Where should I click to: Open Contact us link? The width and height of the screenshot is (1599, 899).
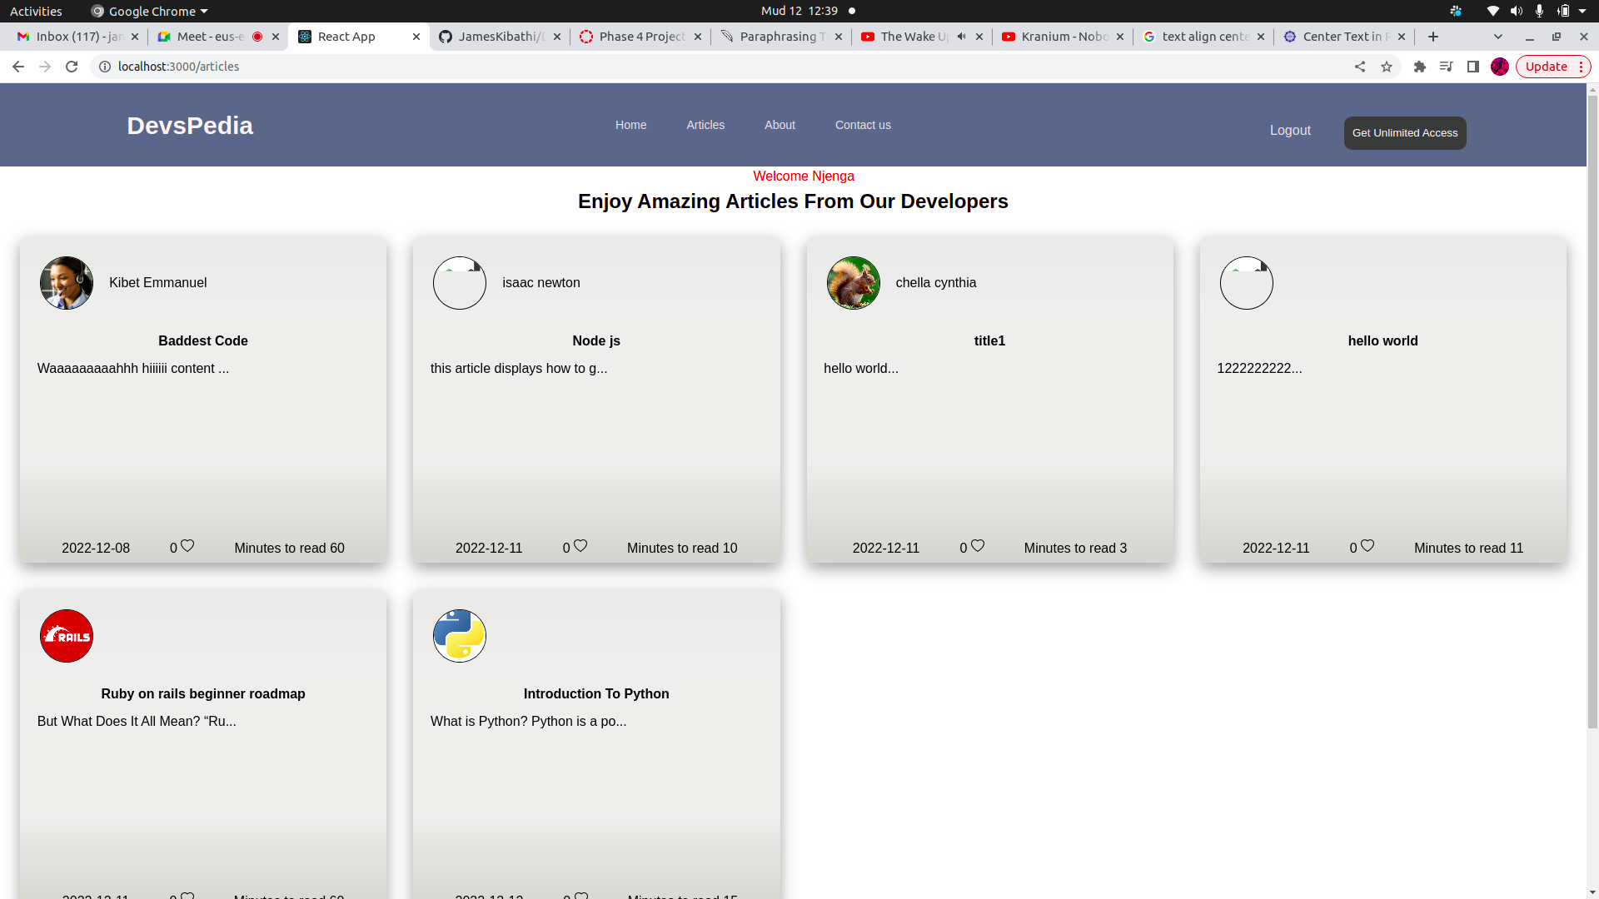tap(863, 125)
